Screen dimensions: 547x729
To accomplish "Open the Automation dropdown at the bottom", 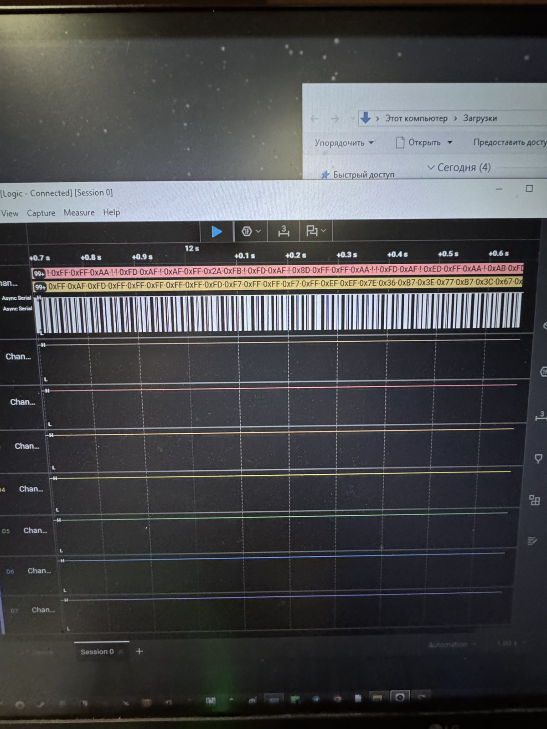I will tap(452, 644).
